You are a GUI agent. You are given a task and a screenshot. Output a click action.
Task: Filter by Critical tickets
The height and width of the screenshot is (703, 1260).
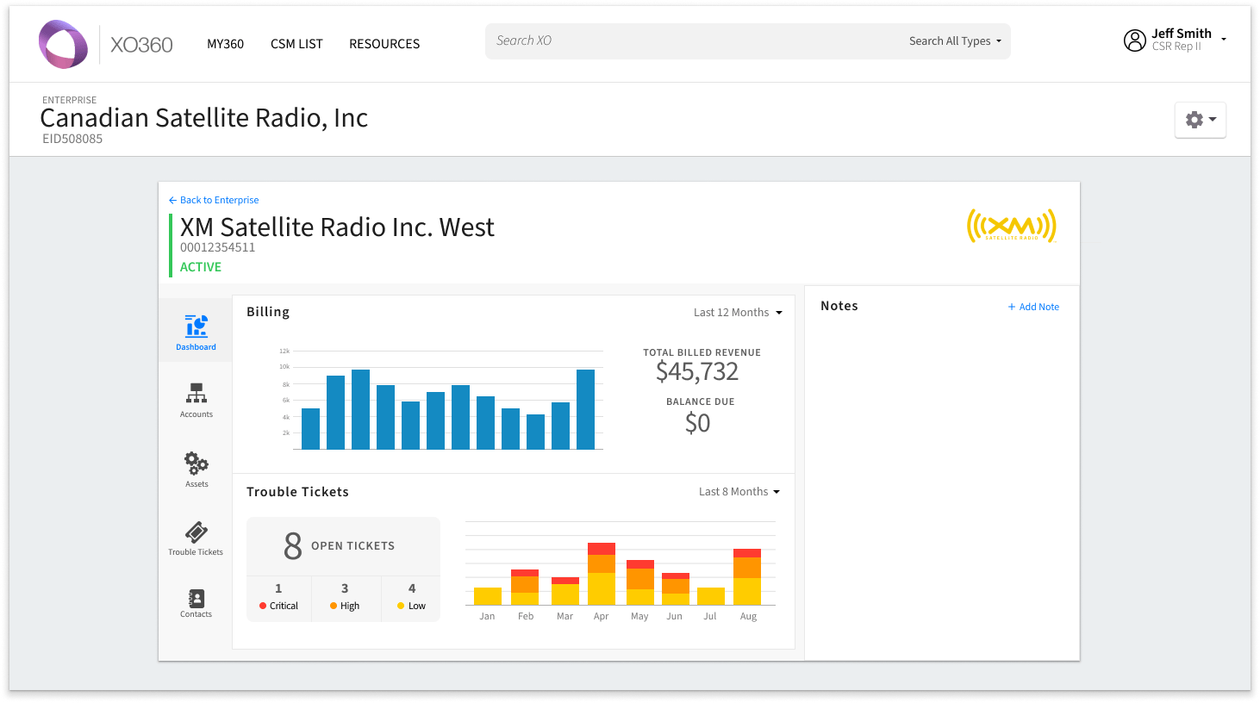[278, 597]
